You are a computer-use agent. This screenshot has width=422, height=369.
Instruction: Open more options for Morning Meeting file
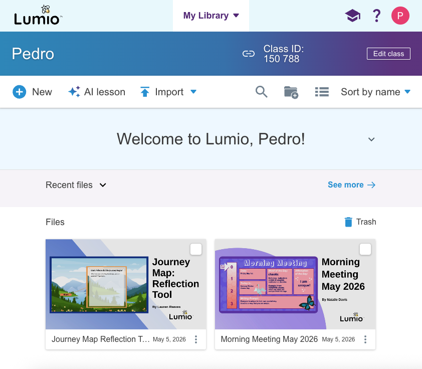pos(365,339)
